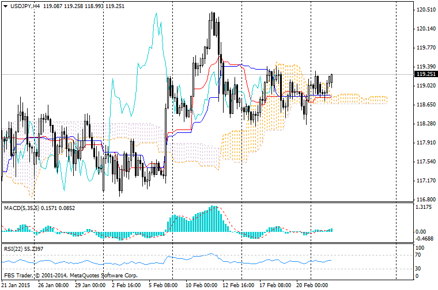
Task: Click the RSI scale level 100
Action: [x=420, y=248]
